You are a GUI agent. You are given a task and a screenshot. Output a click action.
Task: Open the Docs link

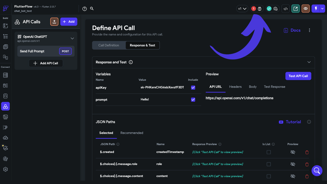click(x=292, y=30)
